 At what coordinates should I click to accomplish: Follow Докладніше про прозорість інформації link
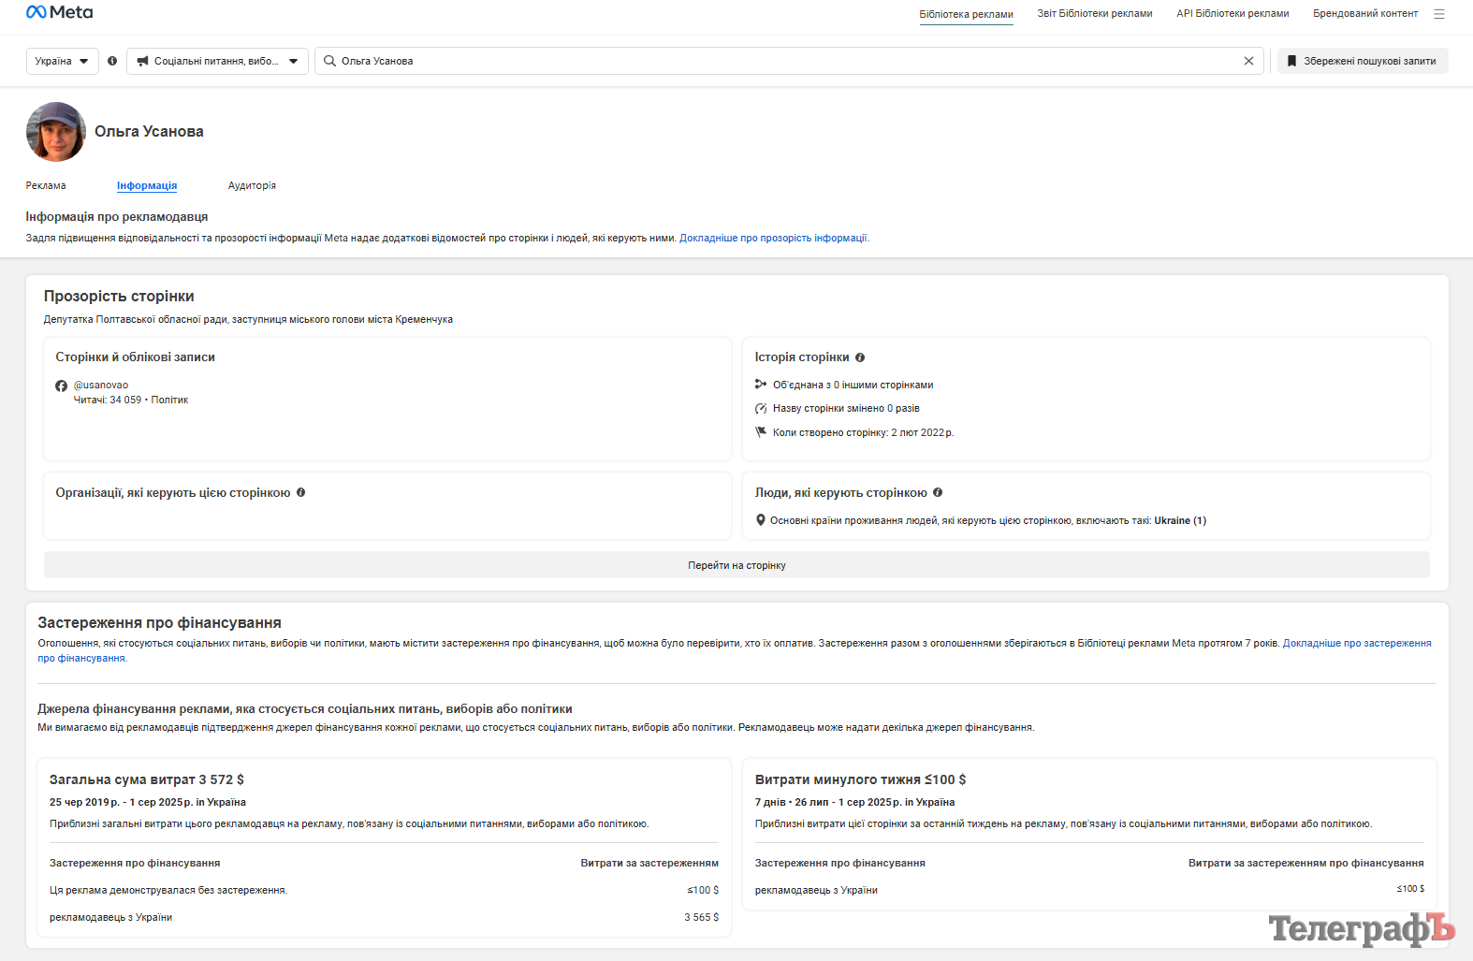pyautogui.click(x=773, y=238)
